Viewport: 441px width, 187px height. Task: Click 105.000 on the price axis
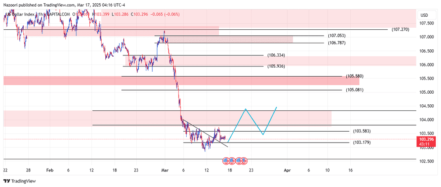pos(427,92)
